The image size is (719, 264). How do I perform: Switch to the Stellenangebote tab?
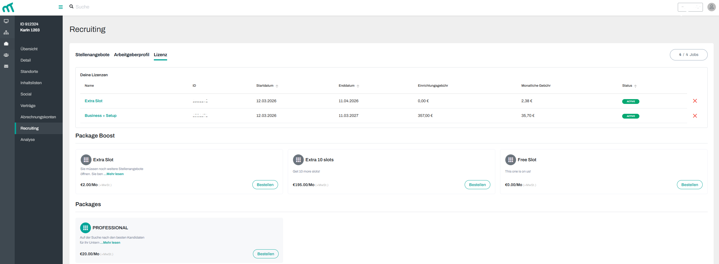point(92,55)
